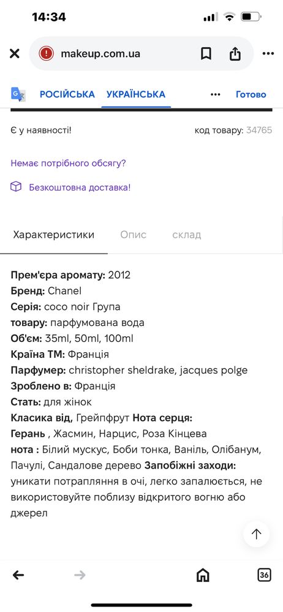
Task: Tap the scroll-to-top arrow button
Action: pos(257,534)
